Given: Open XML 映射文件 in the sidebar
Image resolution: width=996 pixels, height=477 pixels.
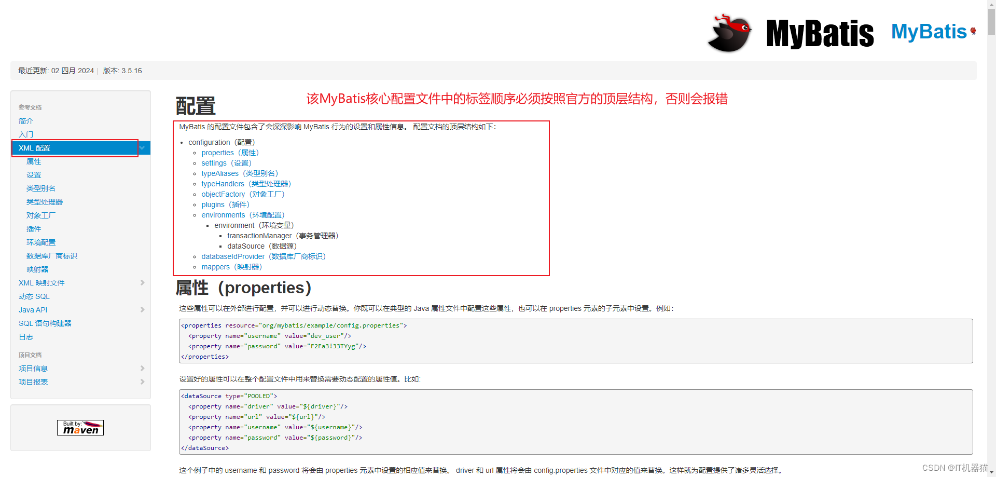Looking at the screenshot, I should point(41,283).
